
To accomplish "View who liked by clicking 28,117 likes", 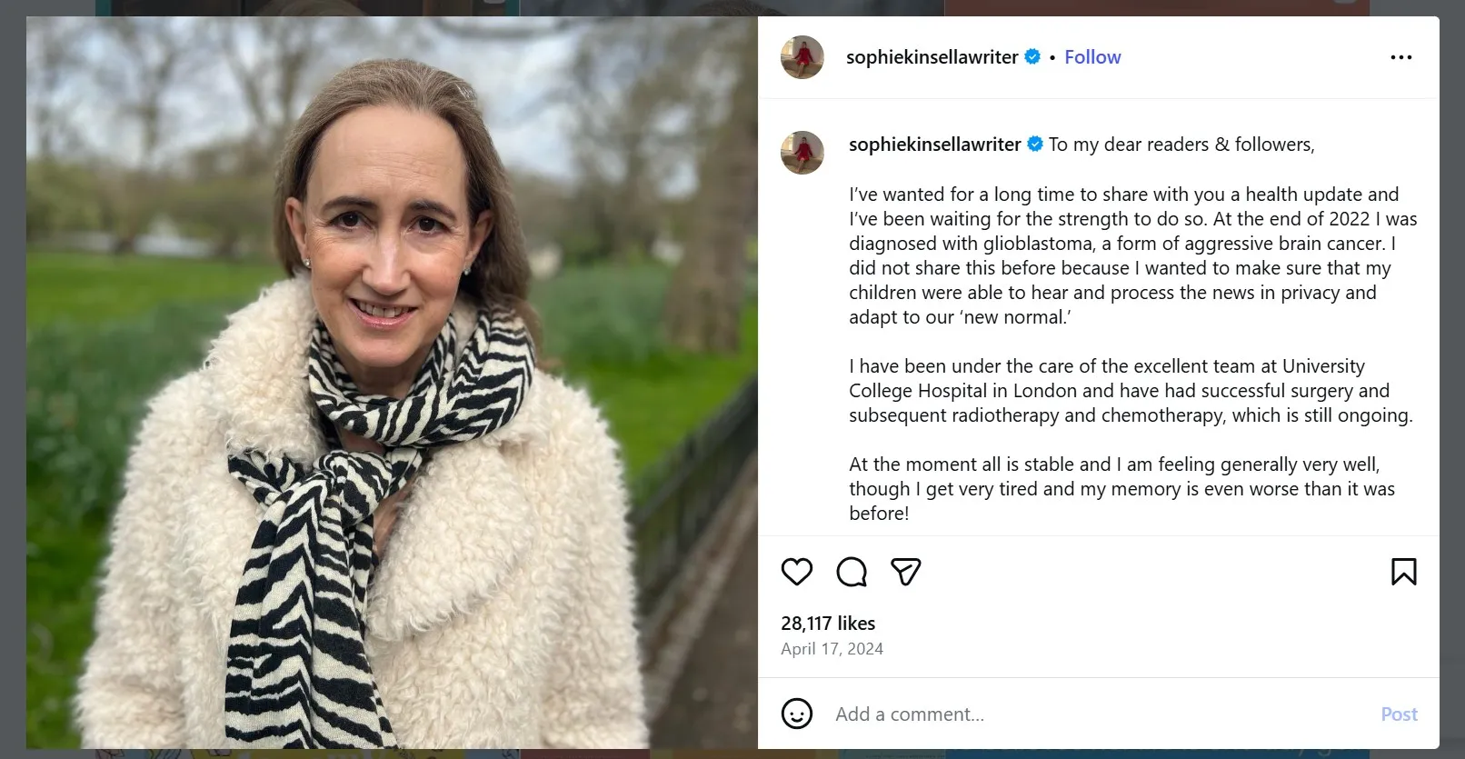I will point(828,624).
